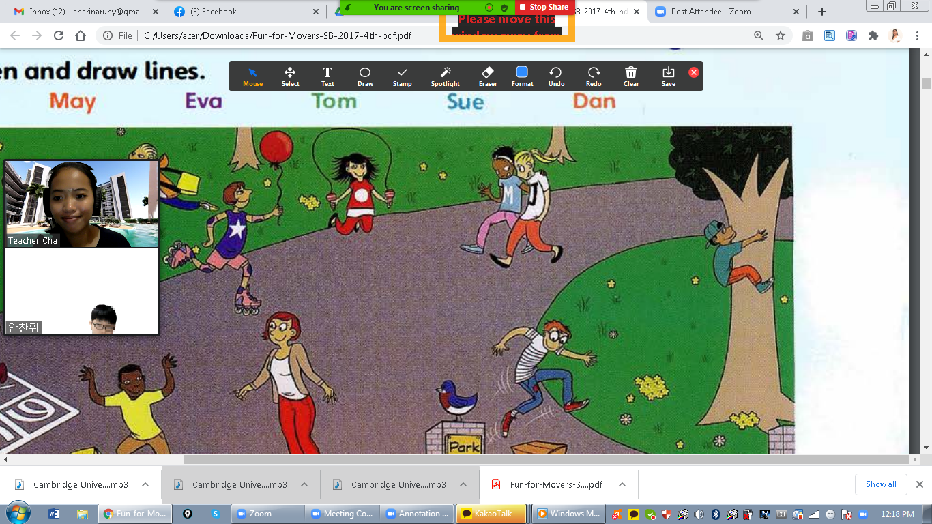Open Word from the taskbar

(x=54, y=514)
